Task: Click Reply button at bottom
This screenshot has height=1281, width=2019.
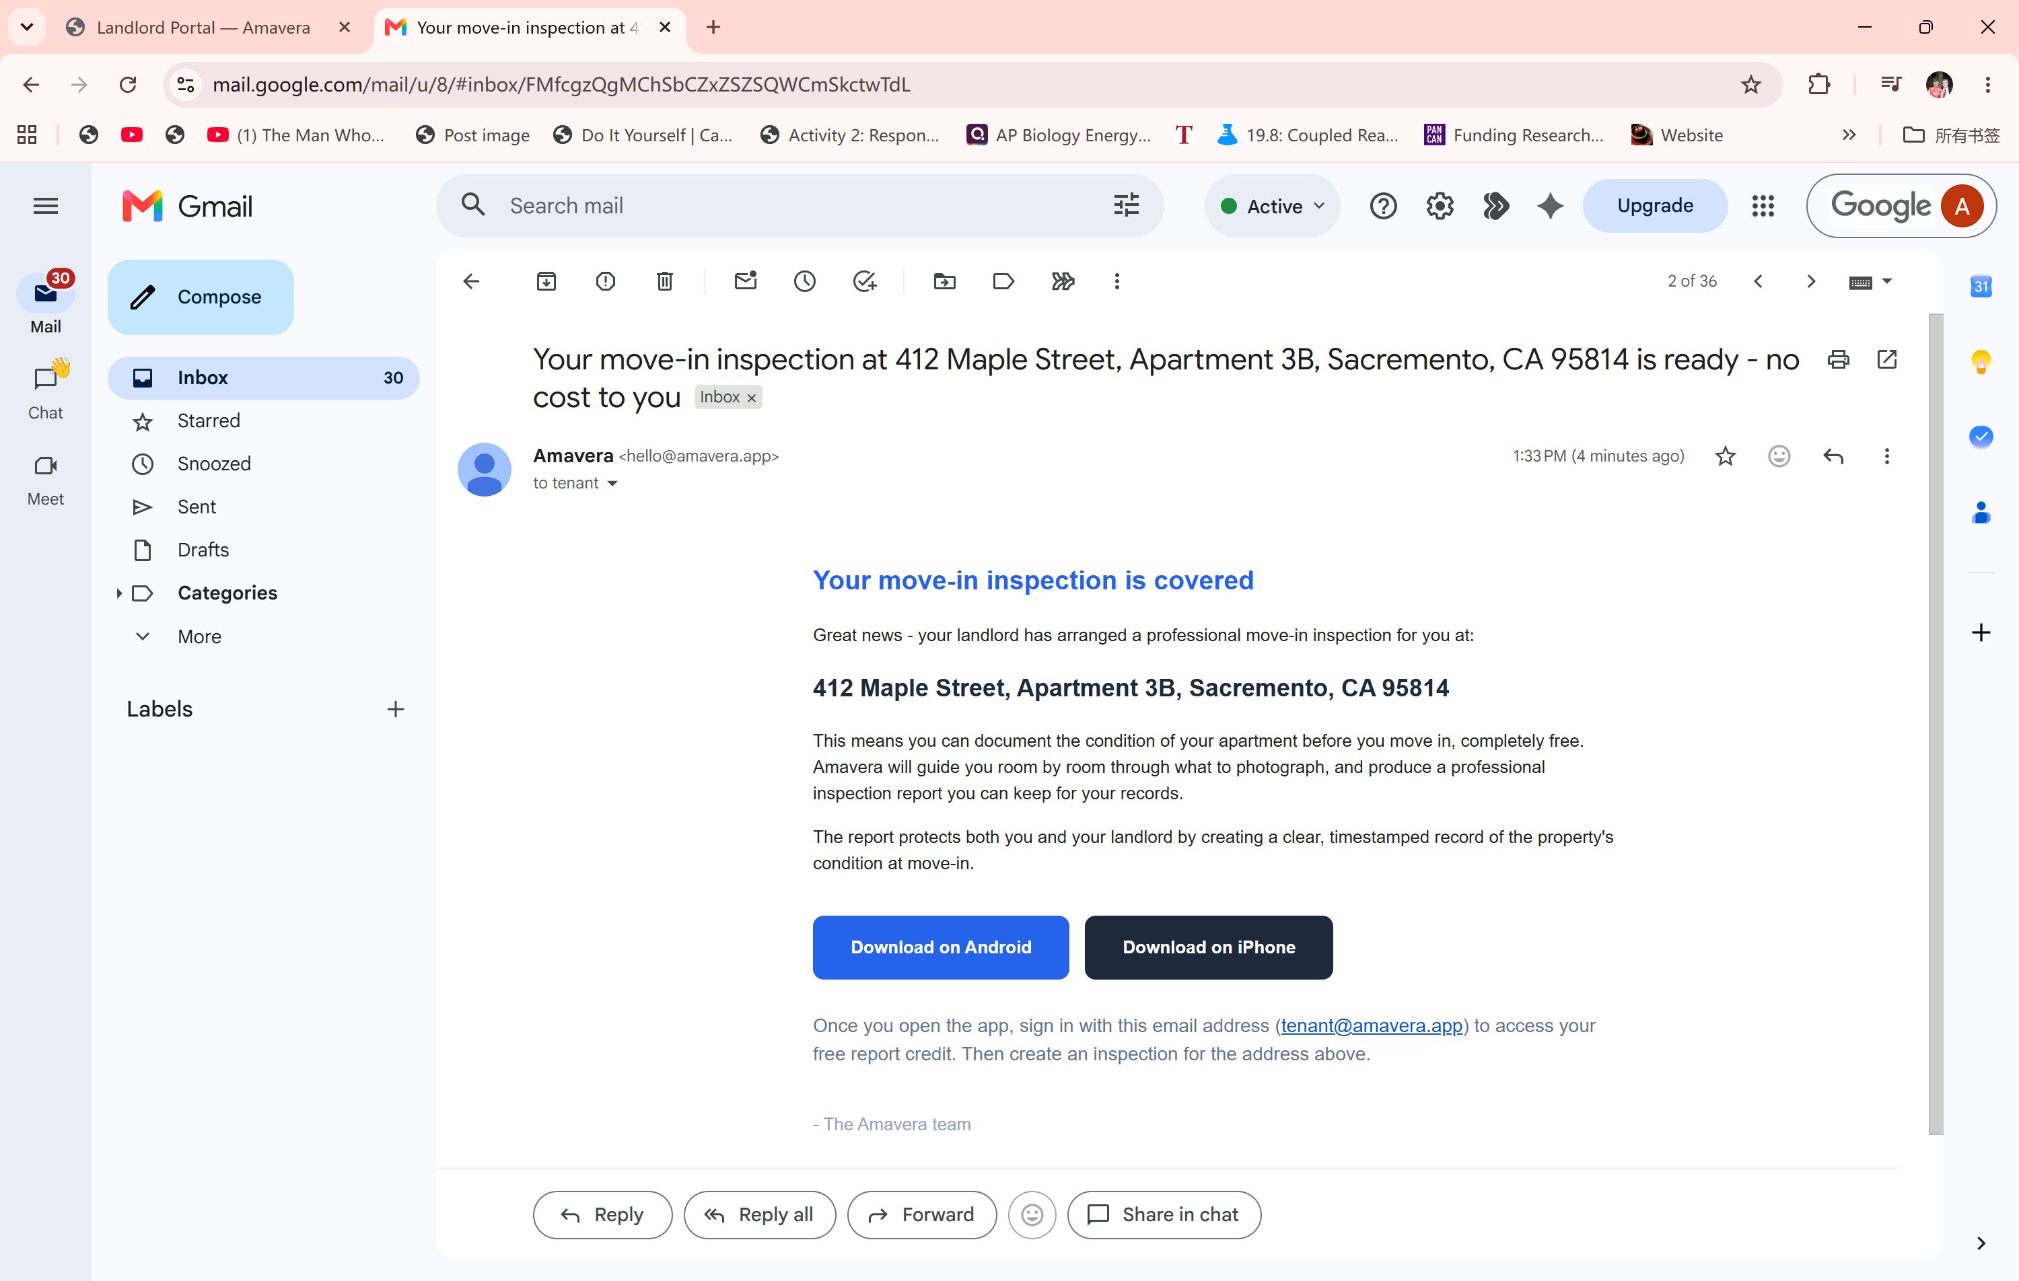Action: (x=602, y=1215)
